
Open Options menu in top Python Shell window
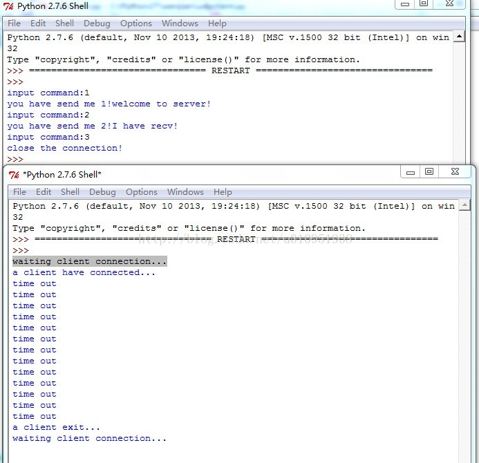136,23
